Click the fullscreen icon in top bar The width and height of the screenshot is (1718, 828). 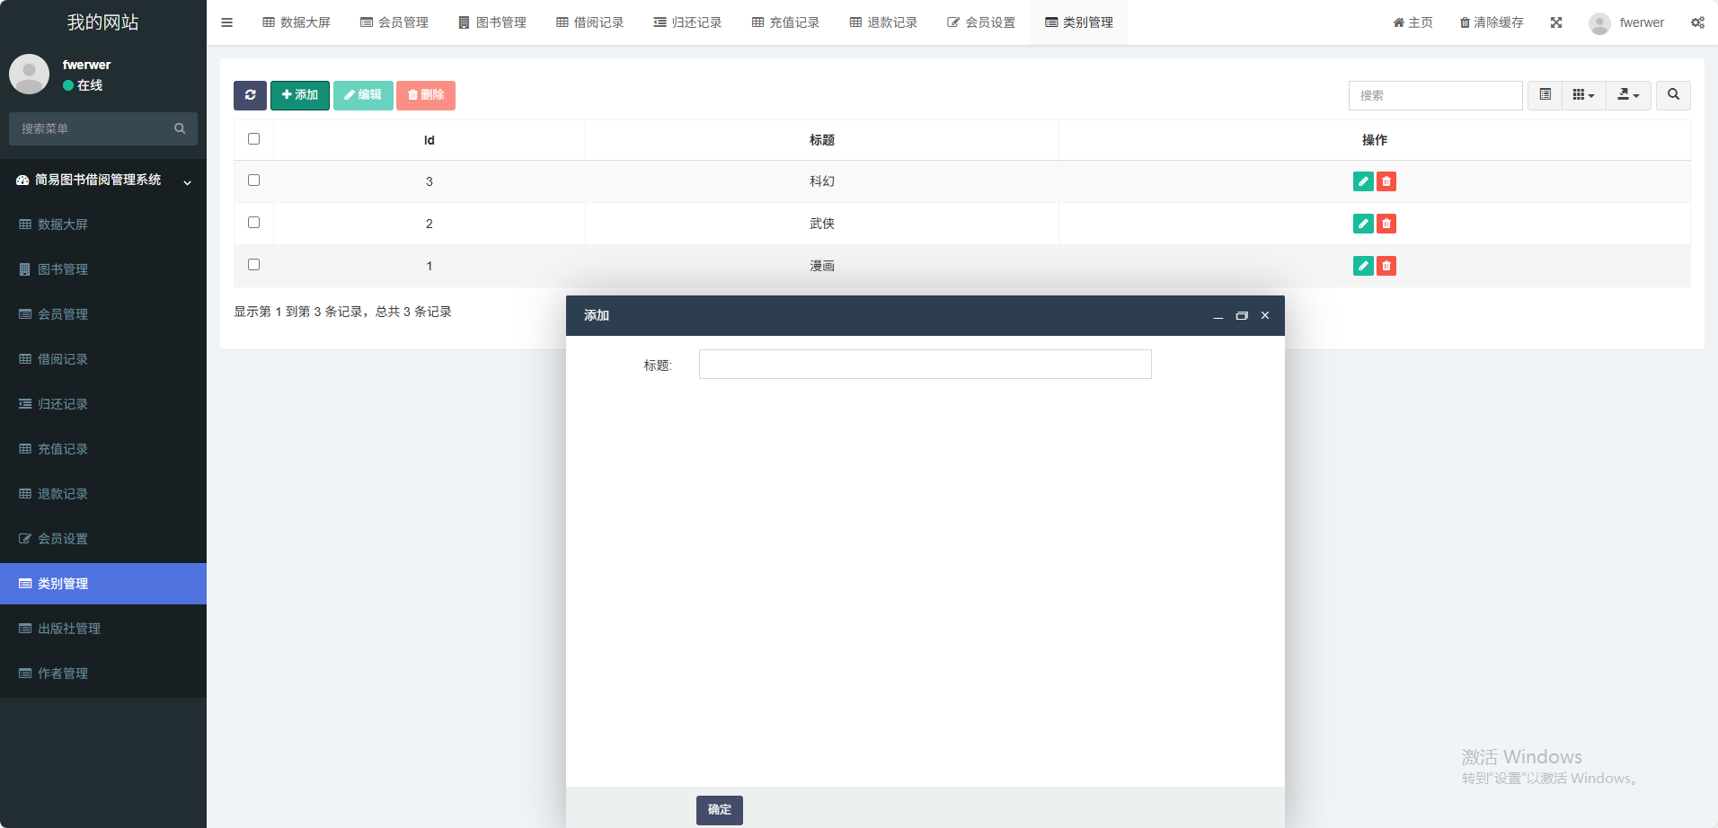click(x=1556, y=22)
